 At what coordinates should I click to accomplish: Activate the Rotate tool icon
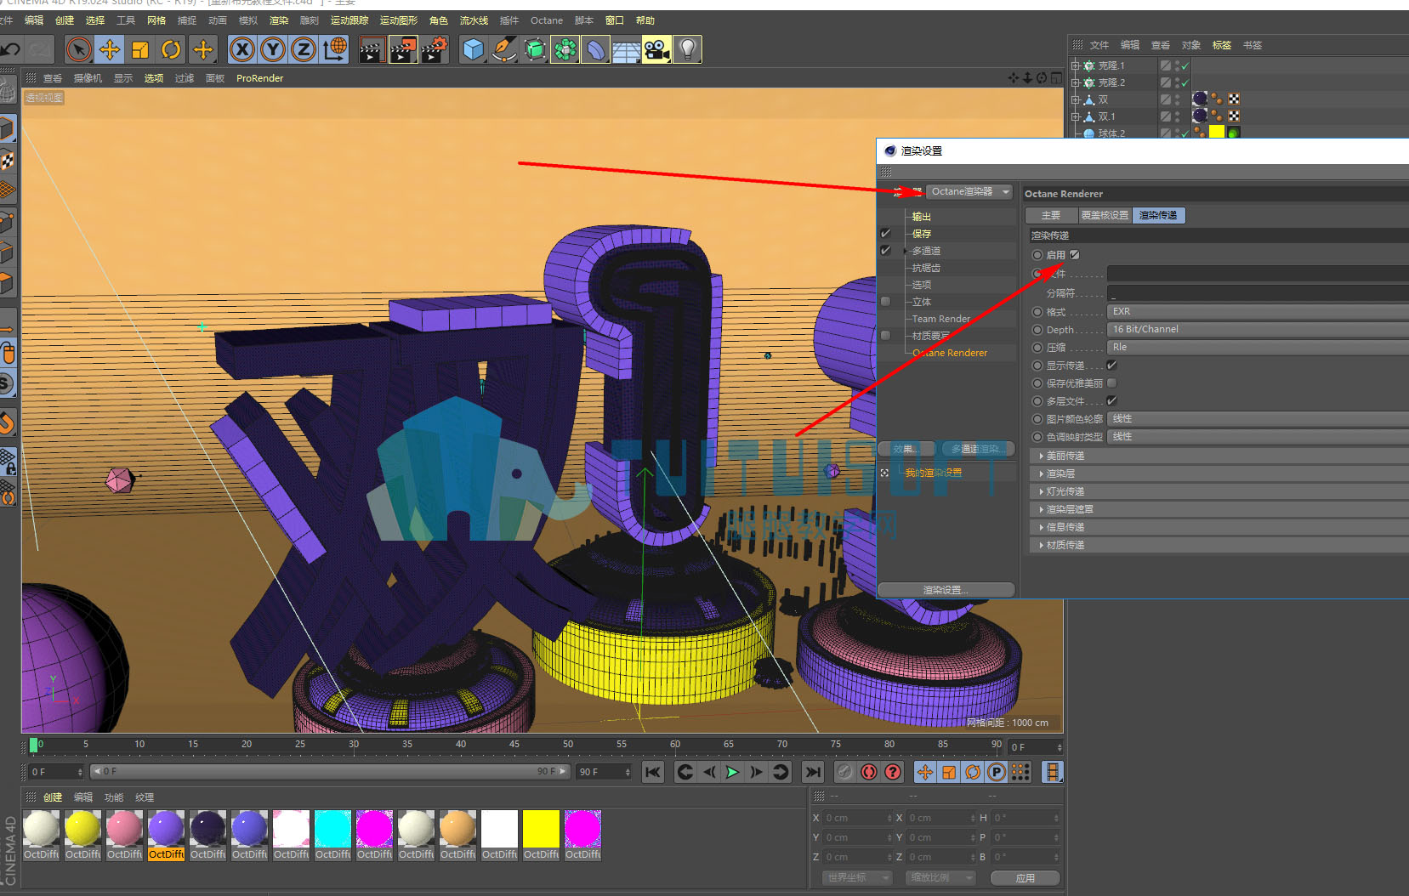[x=171, y=50]
